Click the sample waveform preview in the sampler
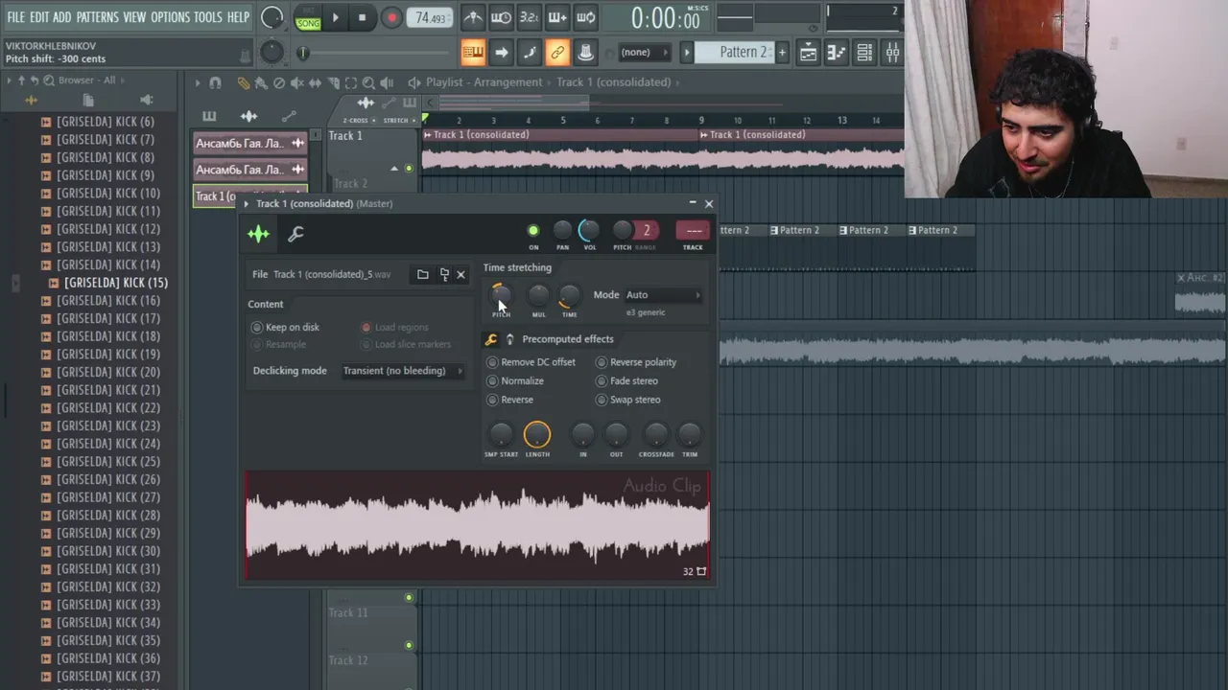 tap(478, 525)
